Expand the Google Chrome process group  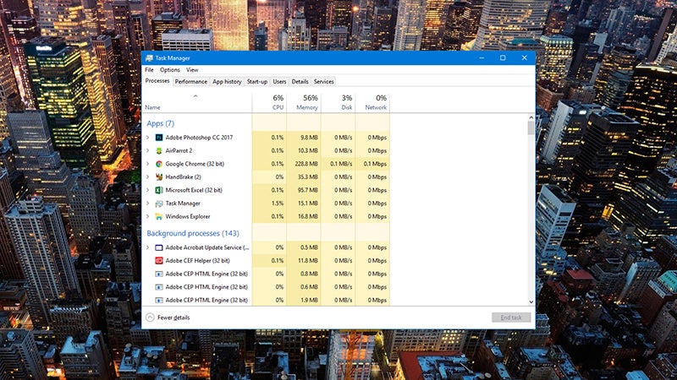tap(148, 164)
